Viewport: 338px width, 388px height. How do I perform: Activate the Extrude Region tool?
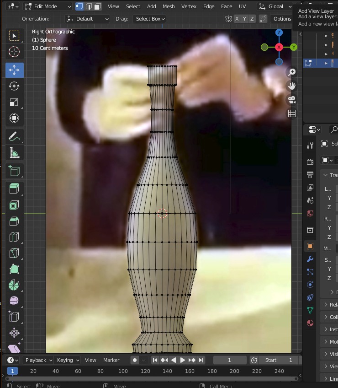tap(14, 188)
